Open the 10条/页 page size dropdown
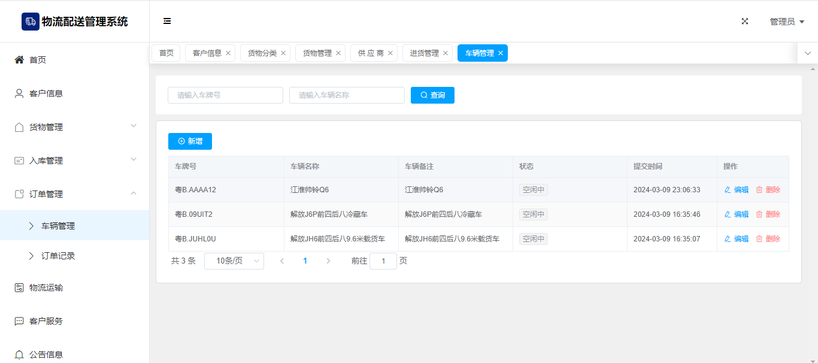The image size is (818, 363). [x=234, y=261]
